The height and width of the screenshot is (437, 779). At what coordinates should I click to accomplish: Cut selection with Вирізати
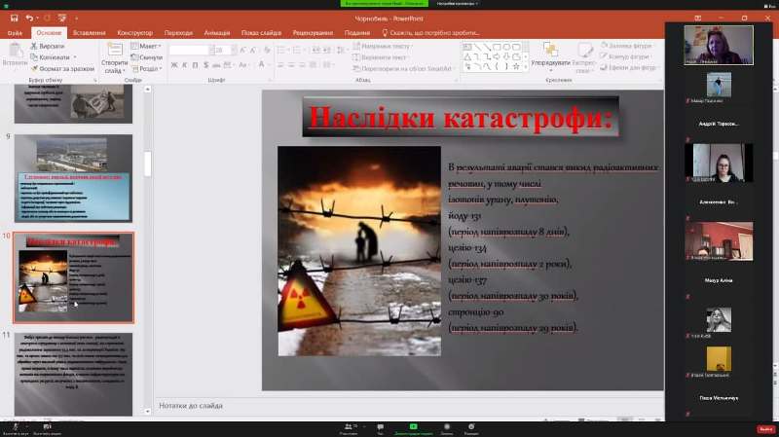coord(48,46)
